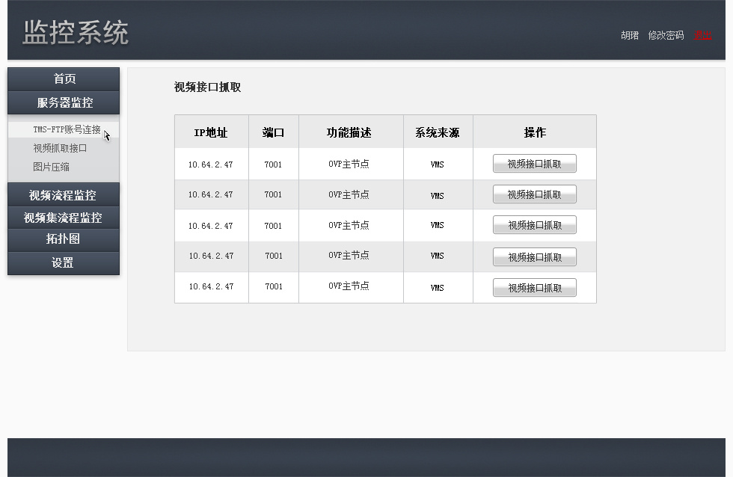Log out via the red 退出 link
733x477 pixels.
click(702, 35)
